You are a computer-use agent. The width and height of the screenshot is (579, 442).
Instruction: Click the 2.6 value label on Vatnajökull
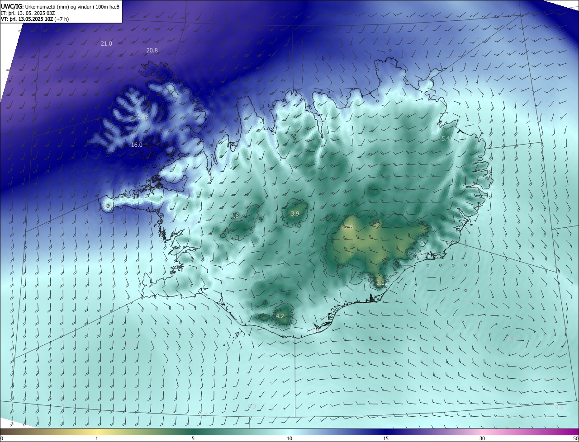click(x=348, y=227)
